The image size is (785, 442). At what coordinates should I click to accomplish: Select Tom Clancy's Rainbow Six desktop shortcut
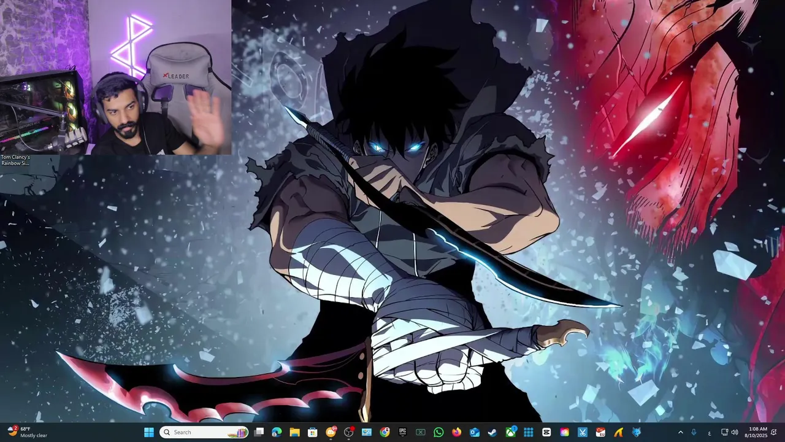15,160
